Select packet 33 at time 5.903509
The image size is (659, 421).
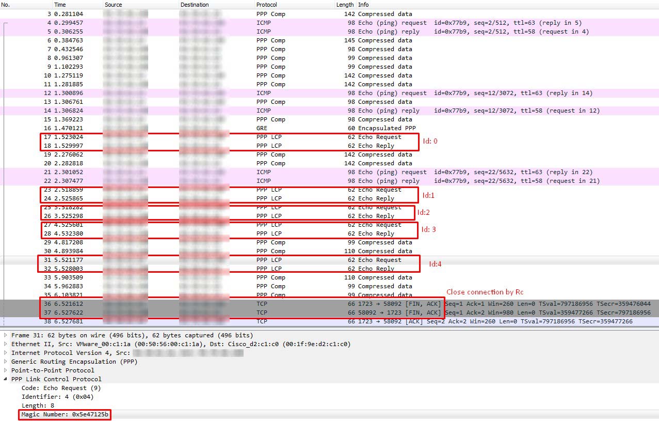click(x=329, y=277)
